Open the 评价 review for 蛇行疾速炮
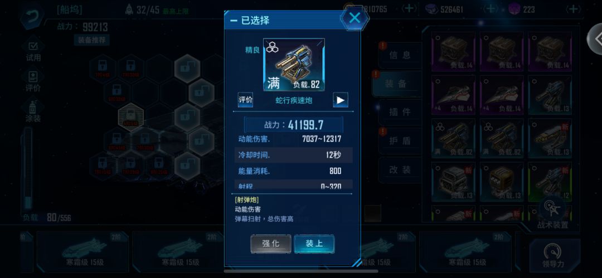The width and height of the screenshot is (602, 278). click(245, 100)
